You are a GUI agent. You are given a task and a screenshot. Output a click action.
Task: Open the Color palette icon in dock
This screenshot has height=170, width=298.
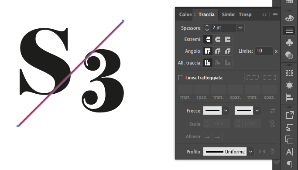tap(289, 18)
